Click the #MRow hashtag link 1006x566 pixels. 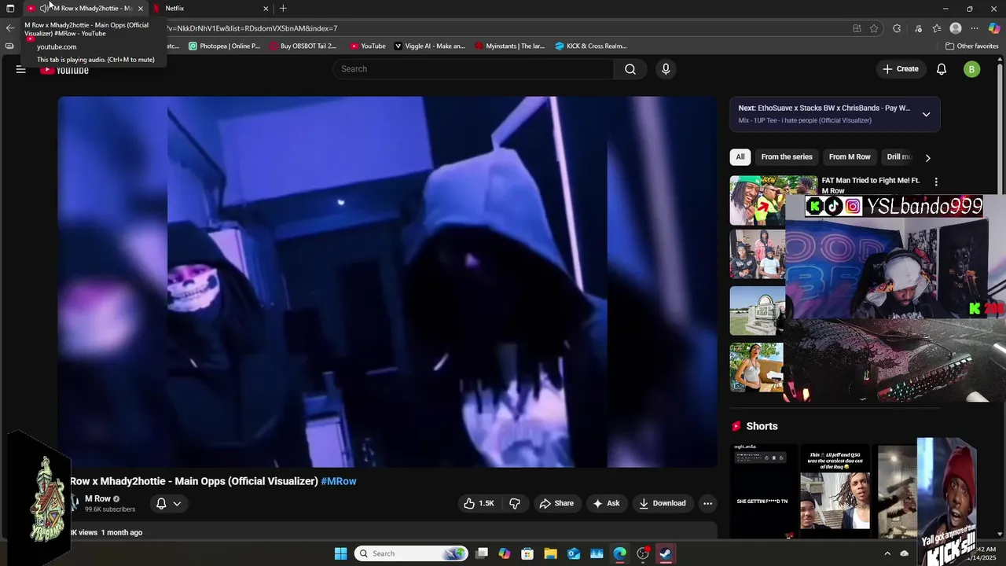click(339, 481)
